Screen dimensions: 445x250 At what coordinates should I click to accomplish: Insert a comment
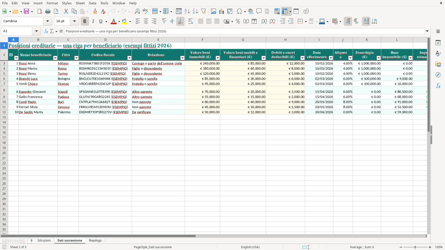pos(259,11)
